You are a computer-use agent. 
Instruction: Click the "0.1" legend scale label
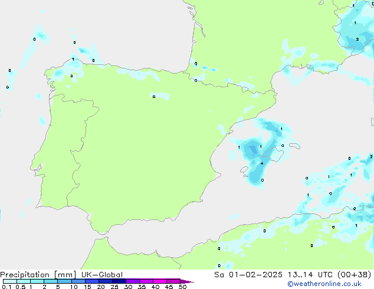6,287
